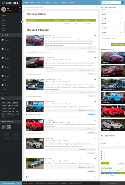Open suzuki jimny recommended thumbnail
The height and width of the screenshot is (185, 125).
pyautogui.click(x=113, y=98)
